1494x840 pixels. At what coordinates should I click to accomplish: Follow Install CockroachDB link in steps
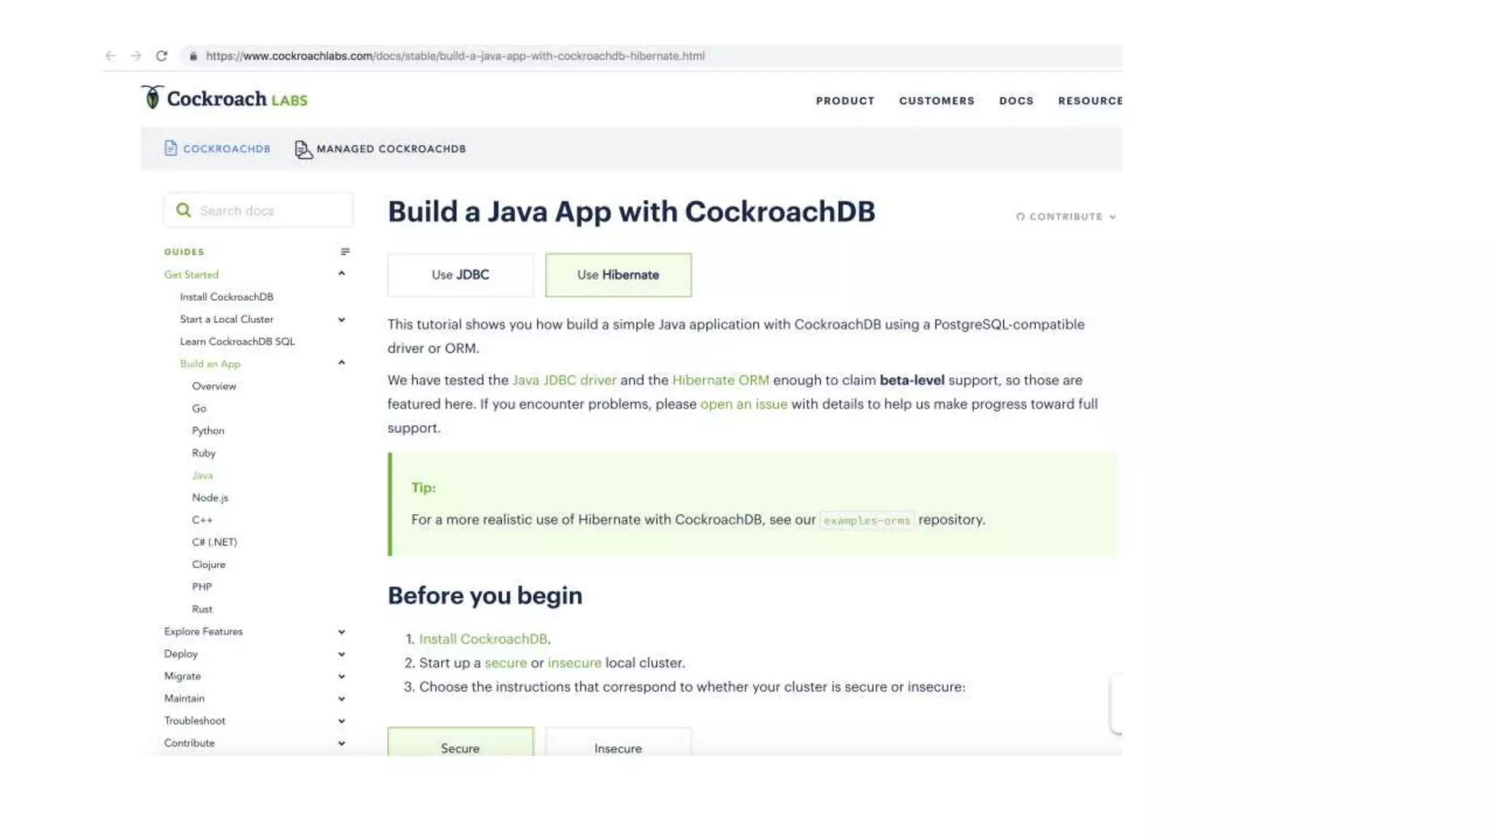[x=483, y=639]
